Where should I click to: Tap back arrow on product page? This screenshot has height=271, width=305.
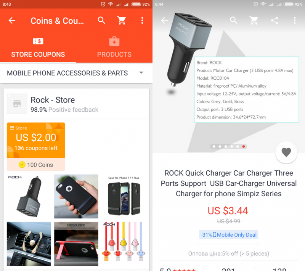[164, 20]
